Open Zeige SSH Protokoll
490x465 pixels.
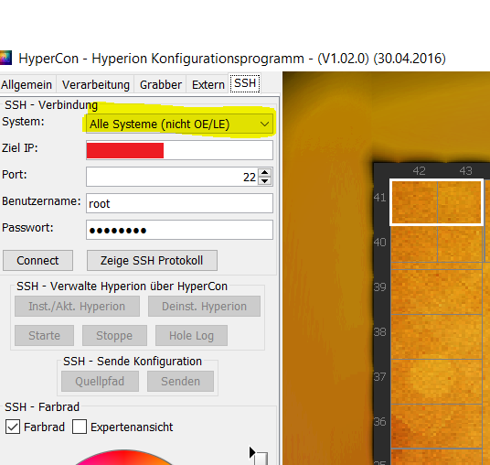click(x=152, y=260)
